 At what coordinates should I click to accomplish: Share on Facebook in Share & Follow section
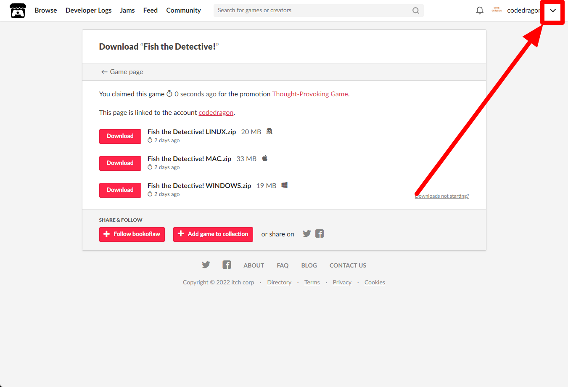[x=320, y=233]
